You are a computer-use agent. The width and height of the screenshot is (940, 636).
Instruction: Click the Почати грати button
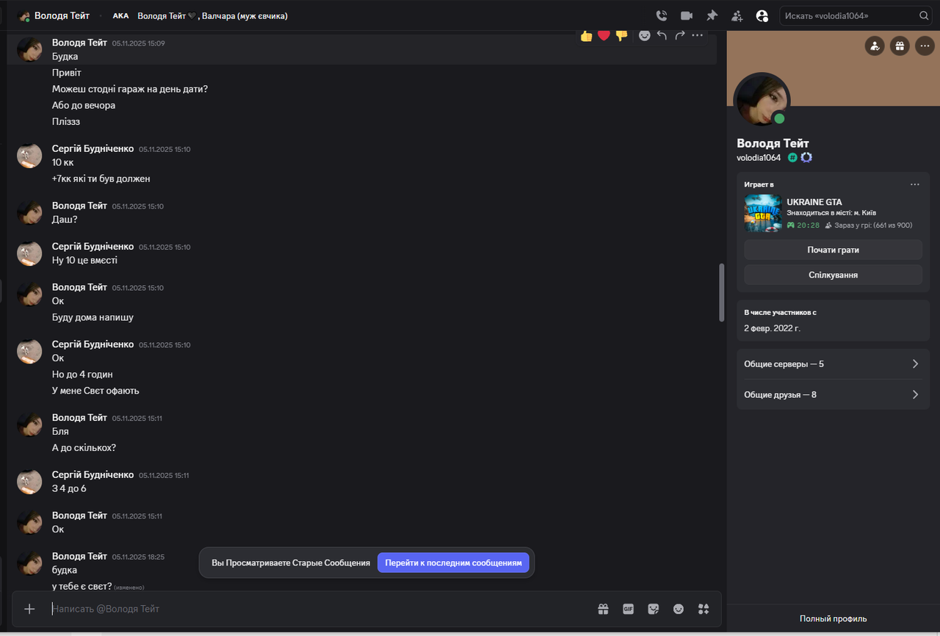(833, 250)
